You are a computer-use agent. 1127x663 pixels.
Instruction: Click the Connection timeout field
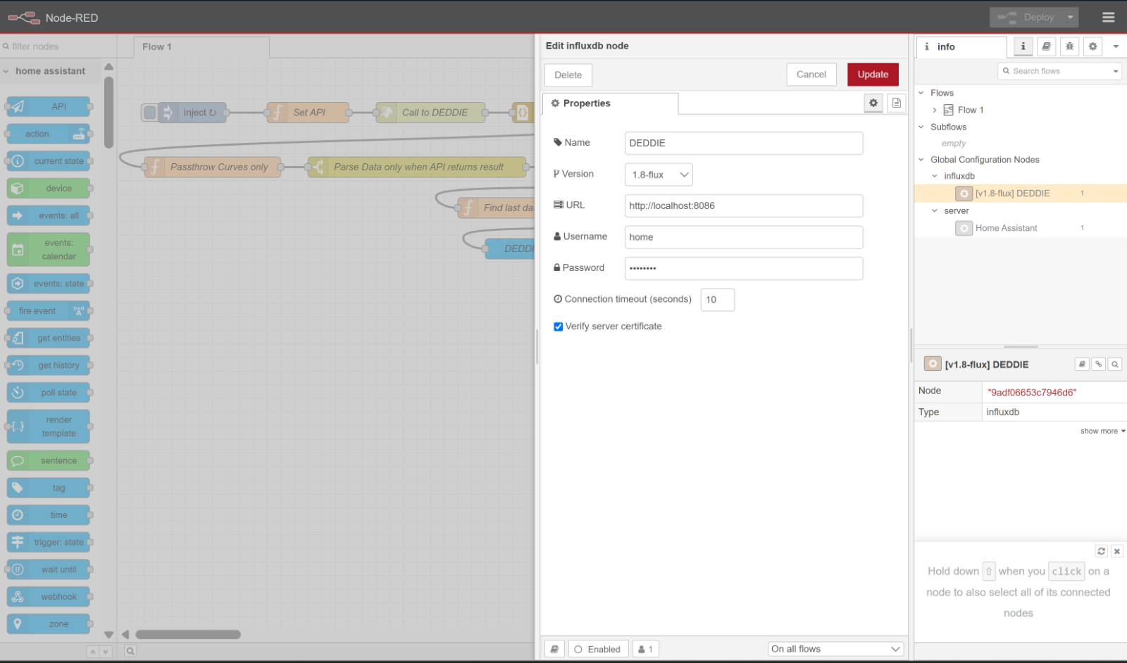(717, 300)
